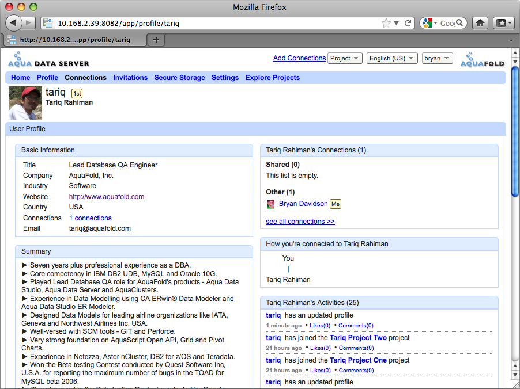This screenshot has width=520, height=389.
Task: Click the Tariq Rahiman name under the avatar heading
Action: pyautogui.click(x=69, y=102)
